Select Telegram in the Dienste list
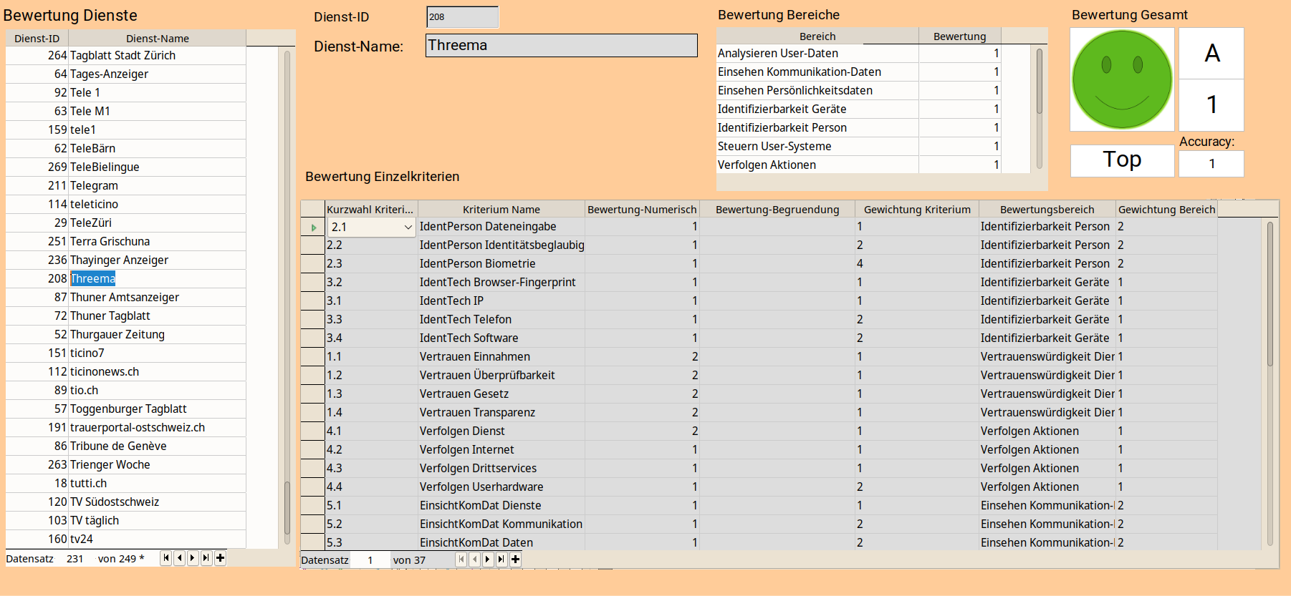The width and height of the screenshot is (1291, 596). pos(94,186)
